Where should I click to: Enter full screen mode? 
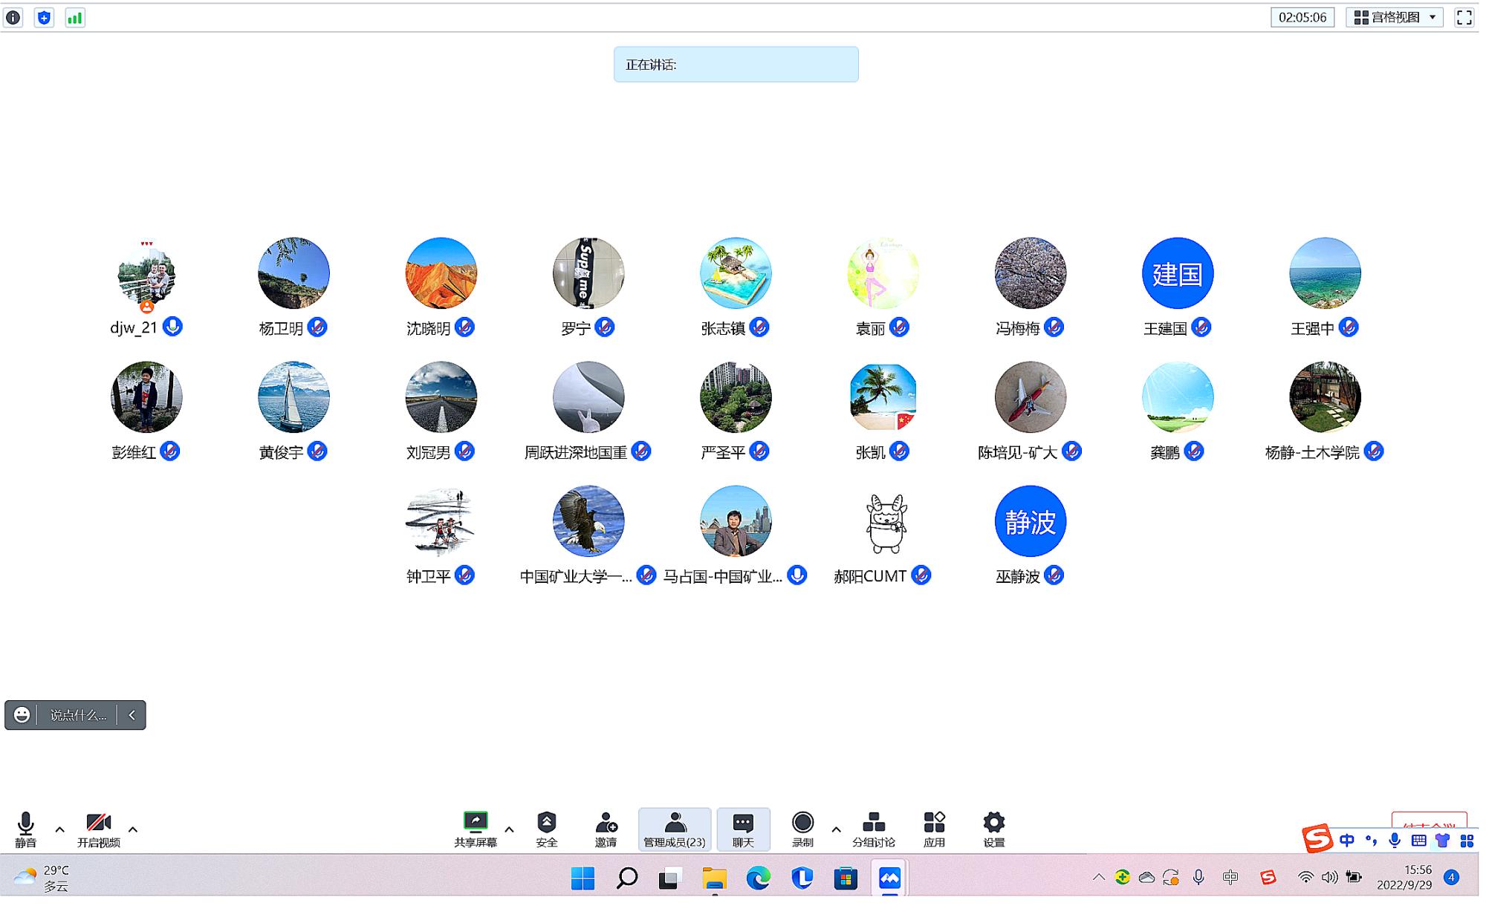pyautogui.click(x=1464, y=18)
